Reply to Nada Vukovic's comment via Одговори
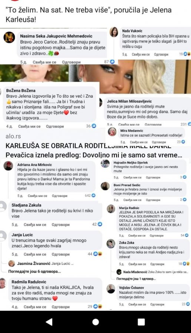The width and height of the screenshot is (191, 333). (161, 54)
